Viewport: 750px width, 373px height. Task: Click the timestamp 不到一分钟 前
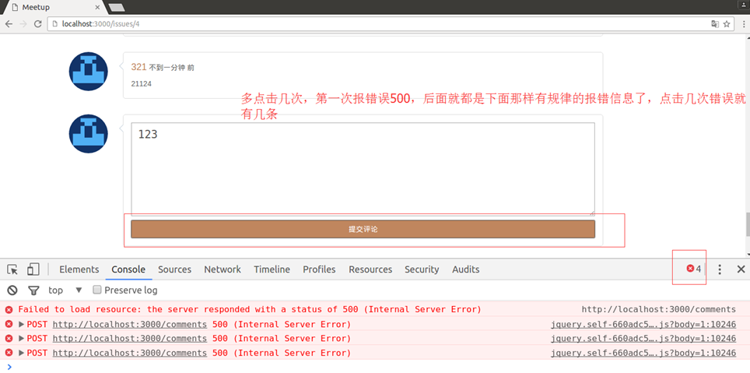(172, 68)
